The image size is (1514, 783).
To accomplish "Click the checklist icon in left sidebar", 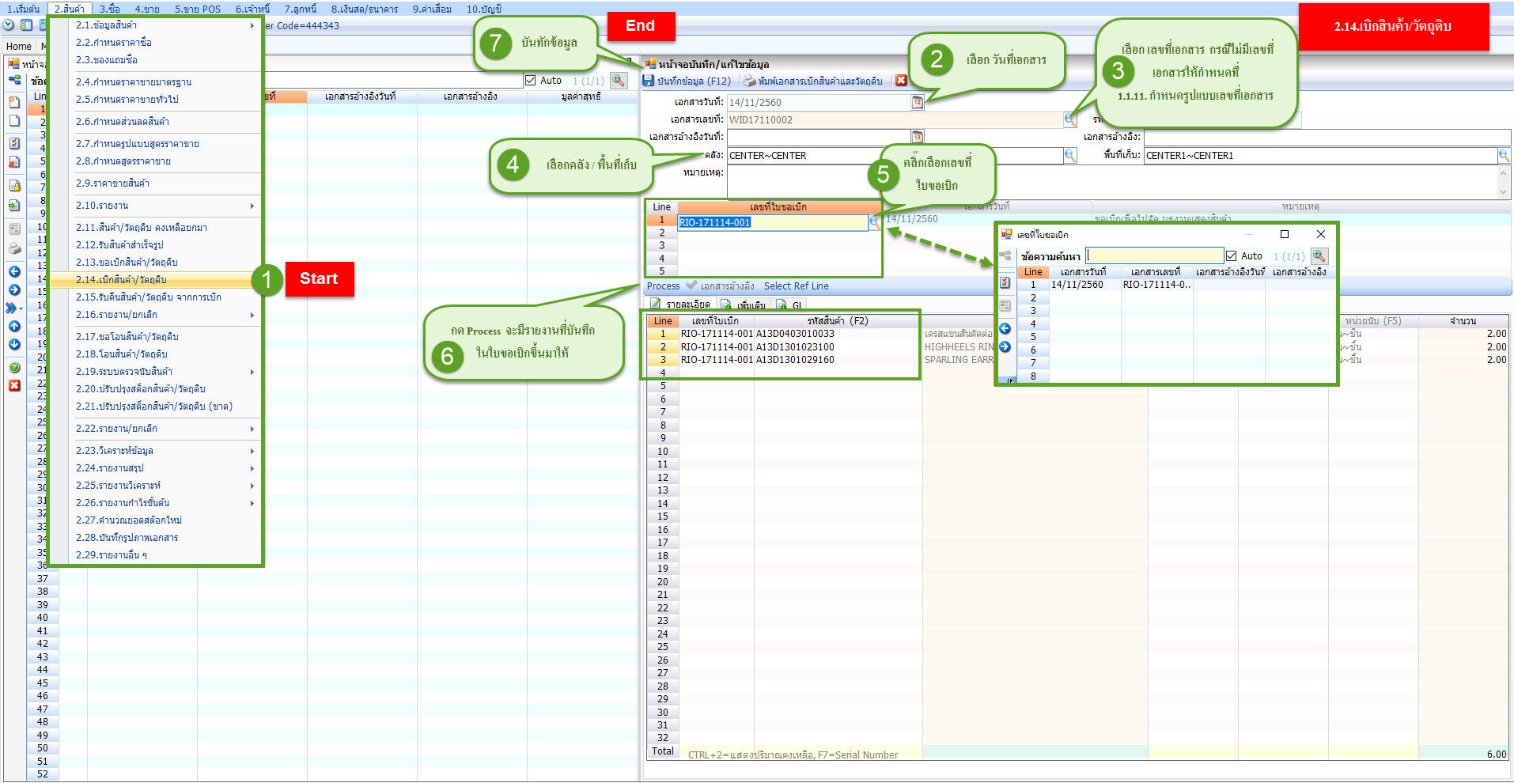I will [x=14, y=143].
